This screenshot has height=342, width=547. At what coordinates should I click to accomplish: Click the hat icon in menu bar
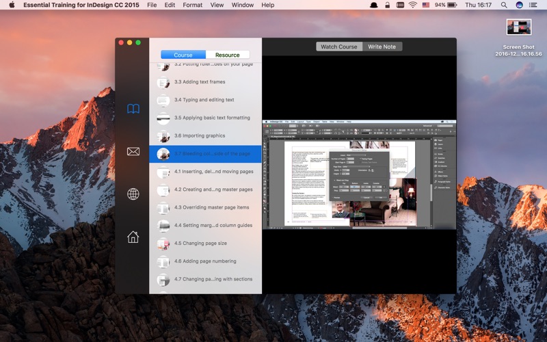point(374,5)
